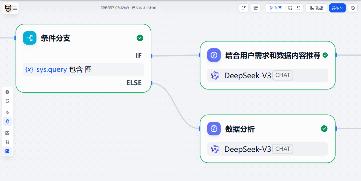Select the 结合用户需求和数据内容推荐 node title
Screen dimensions: 361x181
coord(273,55)
